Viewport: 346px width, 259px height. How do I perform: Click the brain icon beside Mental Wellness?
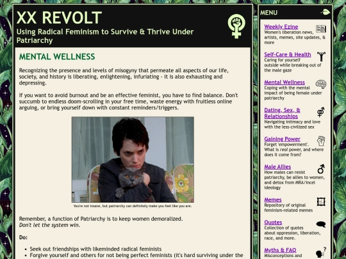[321, 84]
